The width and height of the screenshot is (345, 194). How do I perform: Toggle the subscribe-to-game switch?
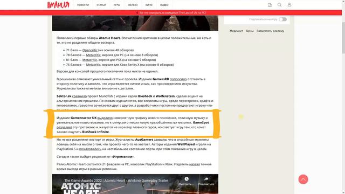(x=282, y=19)
